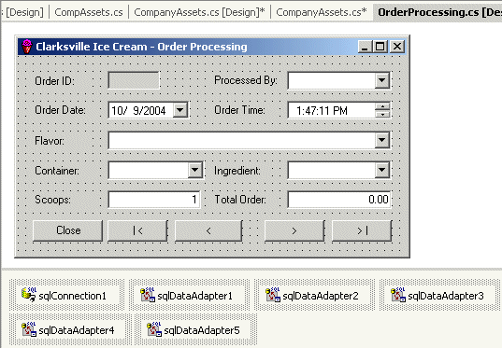The height and width of the screenshot is (348, 502).
Task: Select the Ingredient: label
Action: (x=237, y=171)
